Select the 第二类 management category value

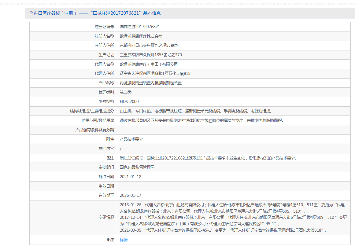[126, 92]
